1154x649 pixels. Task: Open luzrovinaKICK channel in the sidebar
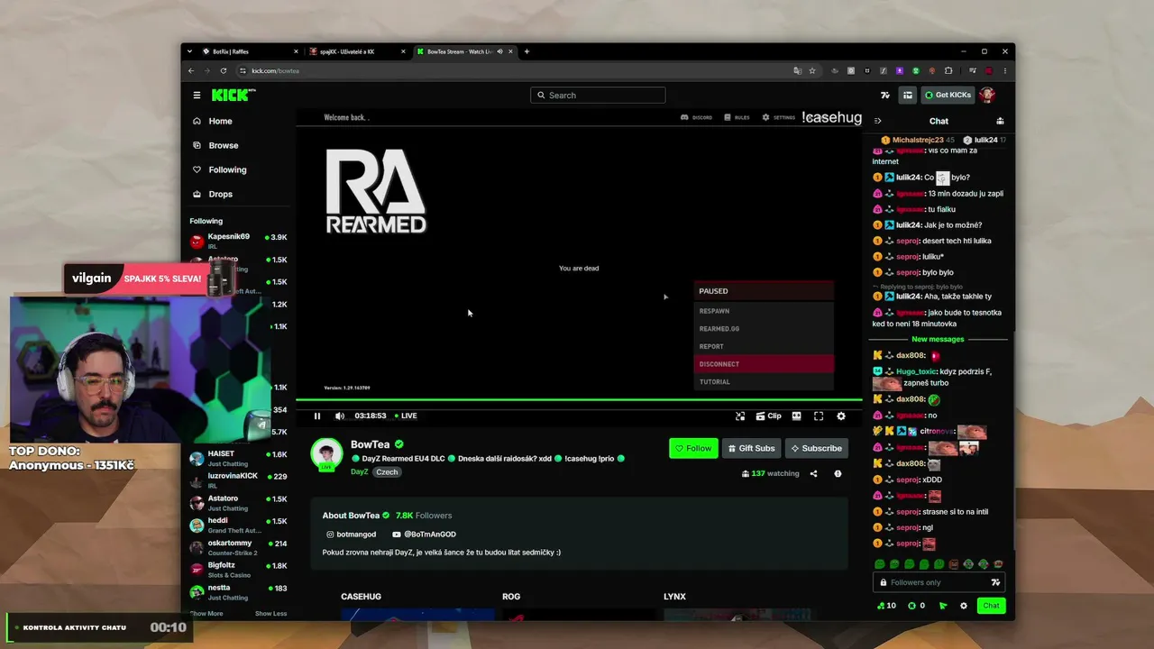tap(238, 480)
